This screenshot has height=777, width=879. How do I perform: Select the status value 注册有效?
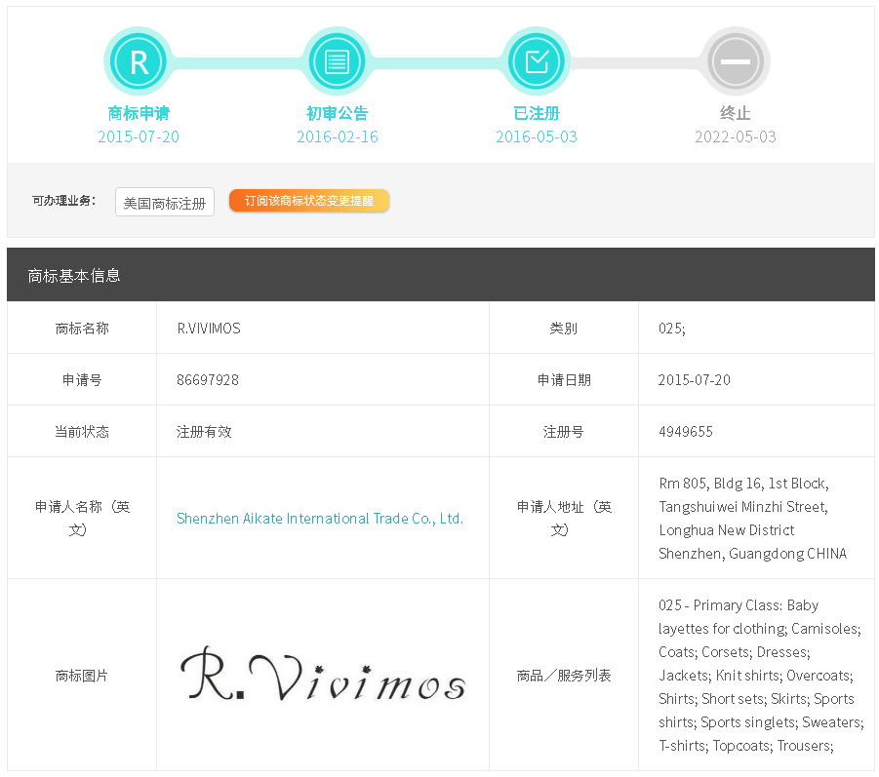[204, 431]
